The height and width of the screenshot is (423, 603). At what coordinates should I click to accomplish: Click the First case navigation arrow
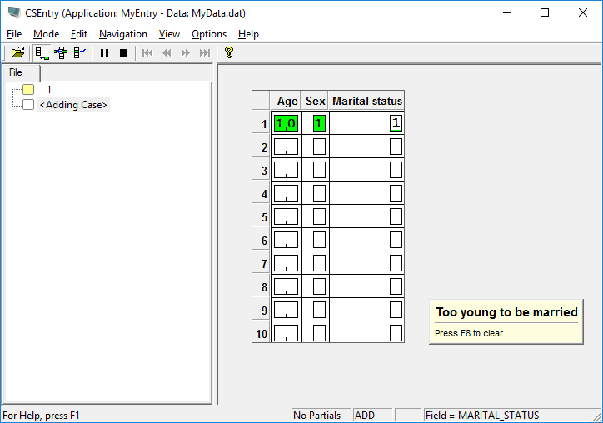tap(147, 52)
